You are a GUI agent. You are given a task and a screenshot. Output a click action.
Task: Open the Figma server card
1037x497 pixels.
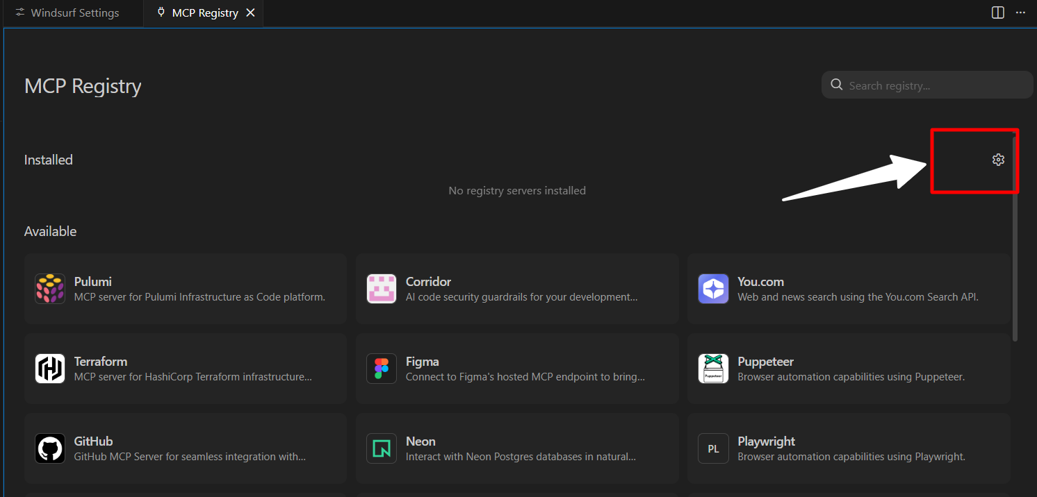pos(517,369)
